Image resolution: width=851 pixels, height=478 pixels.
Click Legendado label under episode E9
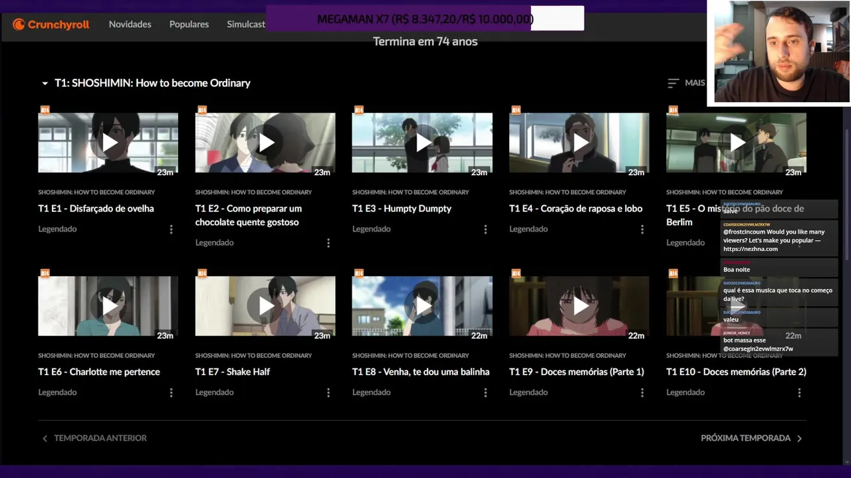[529, 392]
